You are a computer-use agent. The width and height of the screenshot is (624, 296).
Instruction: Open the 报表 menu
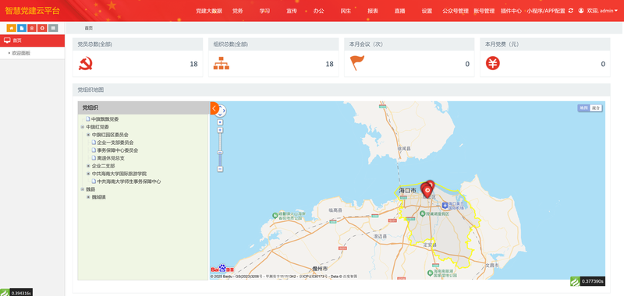click(373, 11)
